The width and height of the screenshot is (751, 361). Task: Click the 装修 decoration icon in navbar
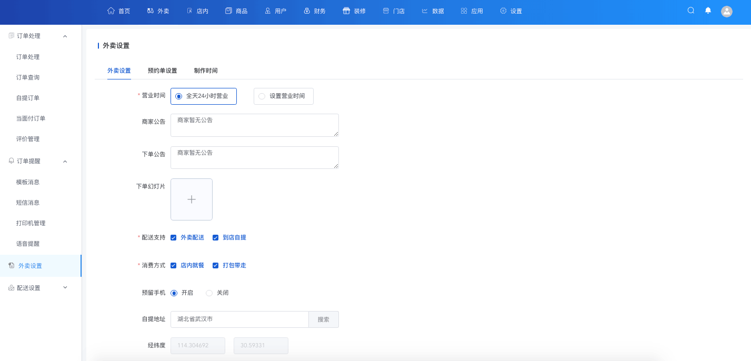346,11
